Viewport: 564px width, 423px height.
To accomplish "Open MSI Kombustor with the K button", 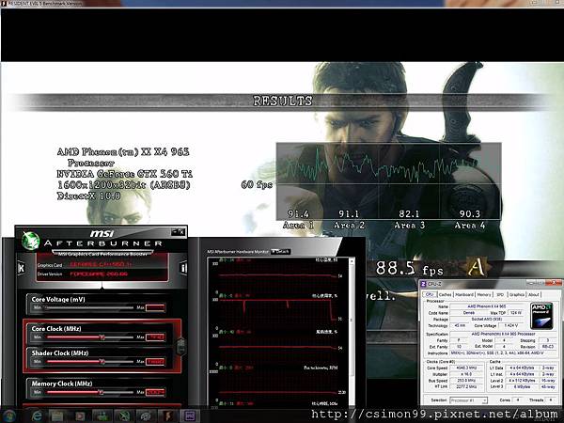I will pos(22,268).
